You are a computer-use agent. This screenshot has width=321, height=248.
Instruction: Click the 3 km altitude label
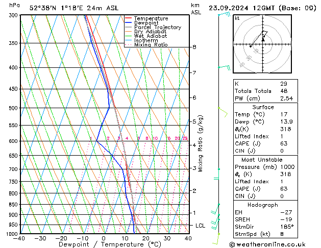194,168
